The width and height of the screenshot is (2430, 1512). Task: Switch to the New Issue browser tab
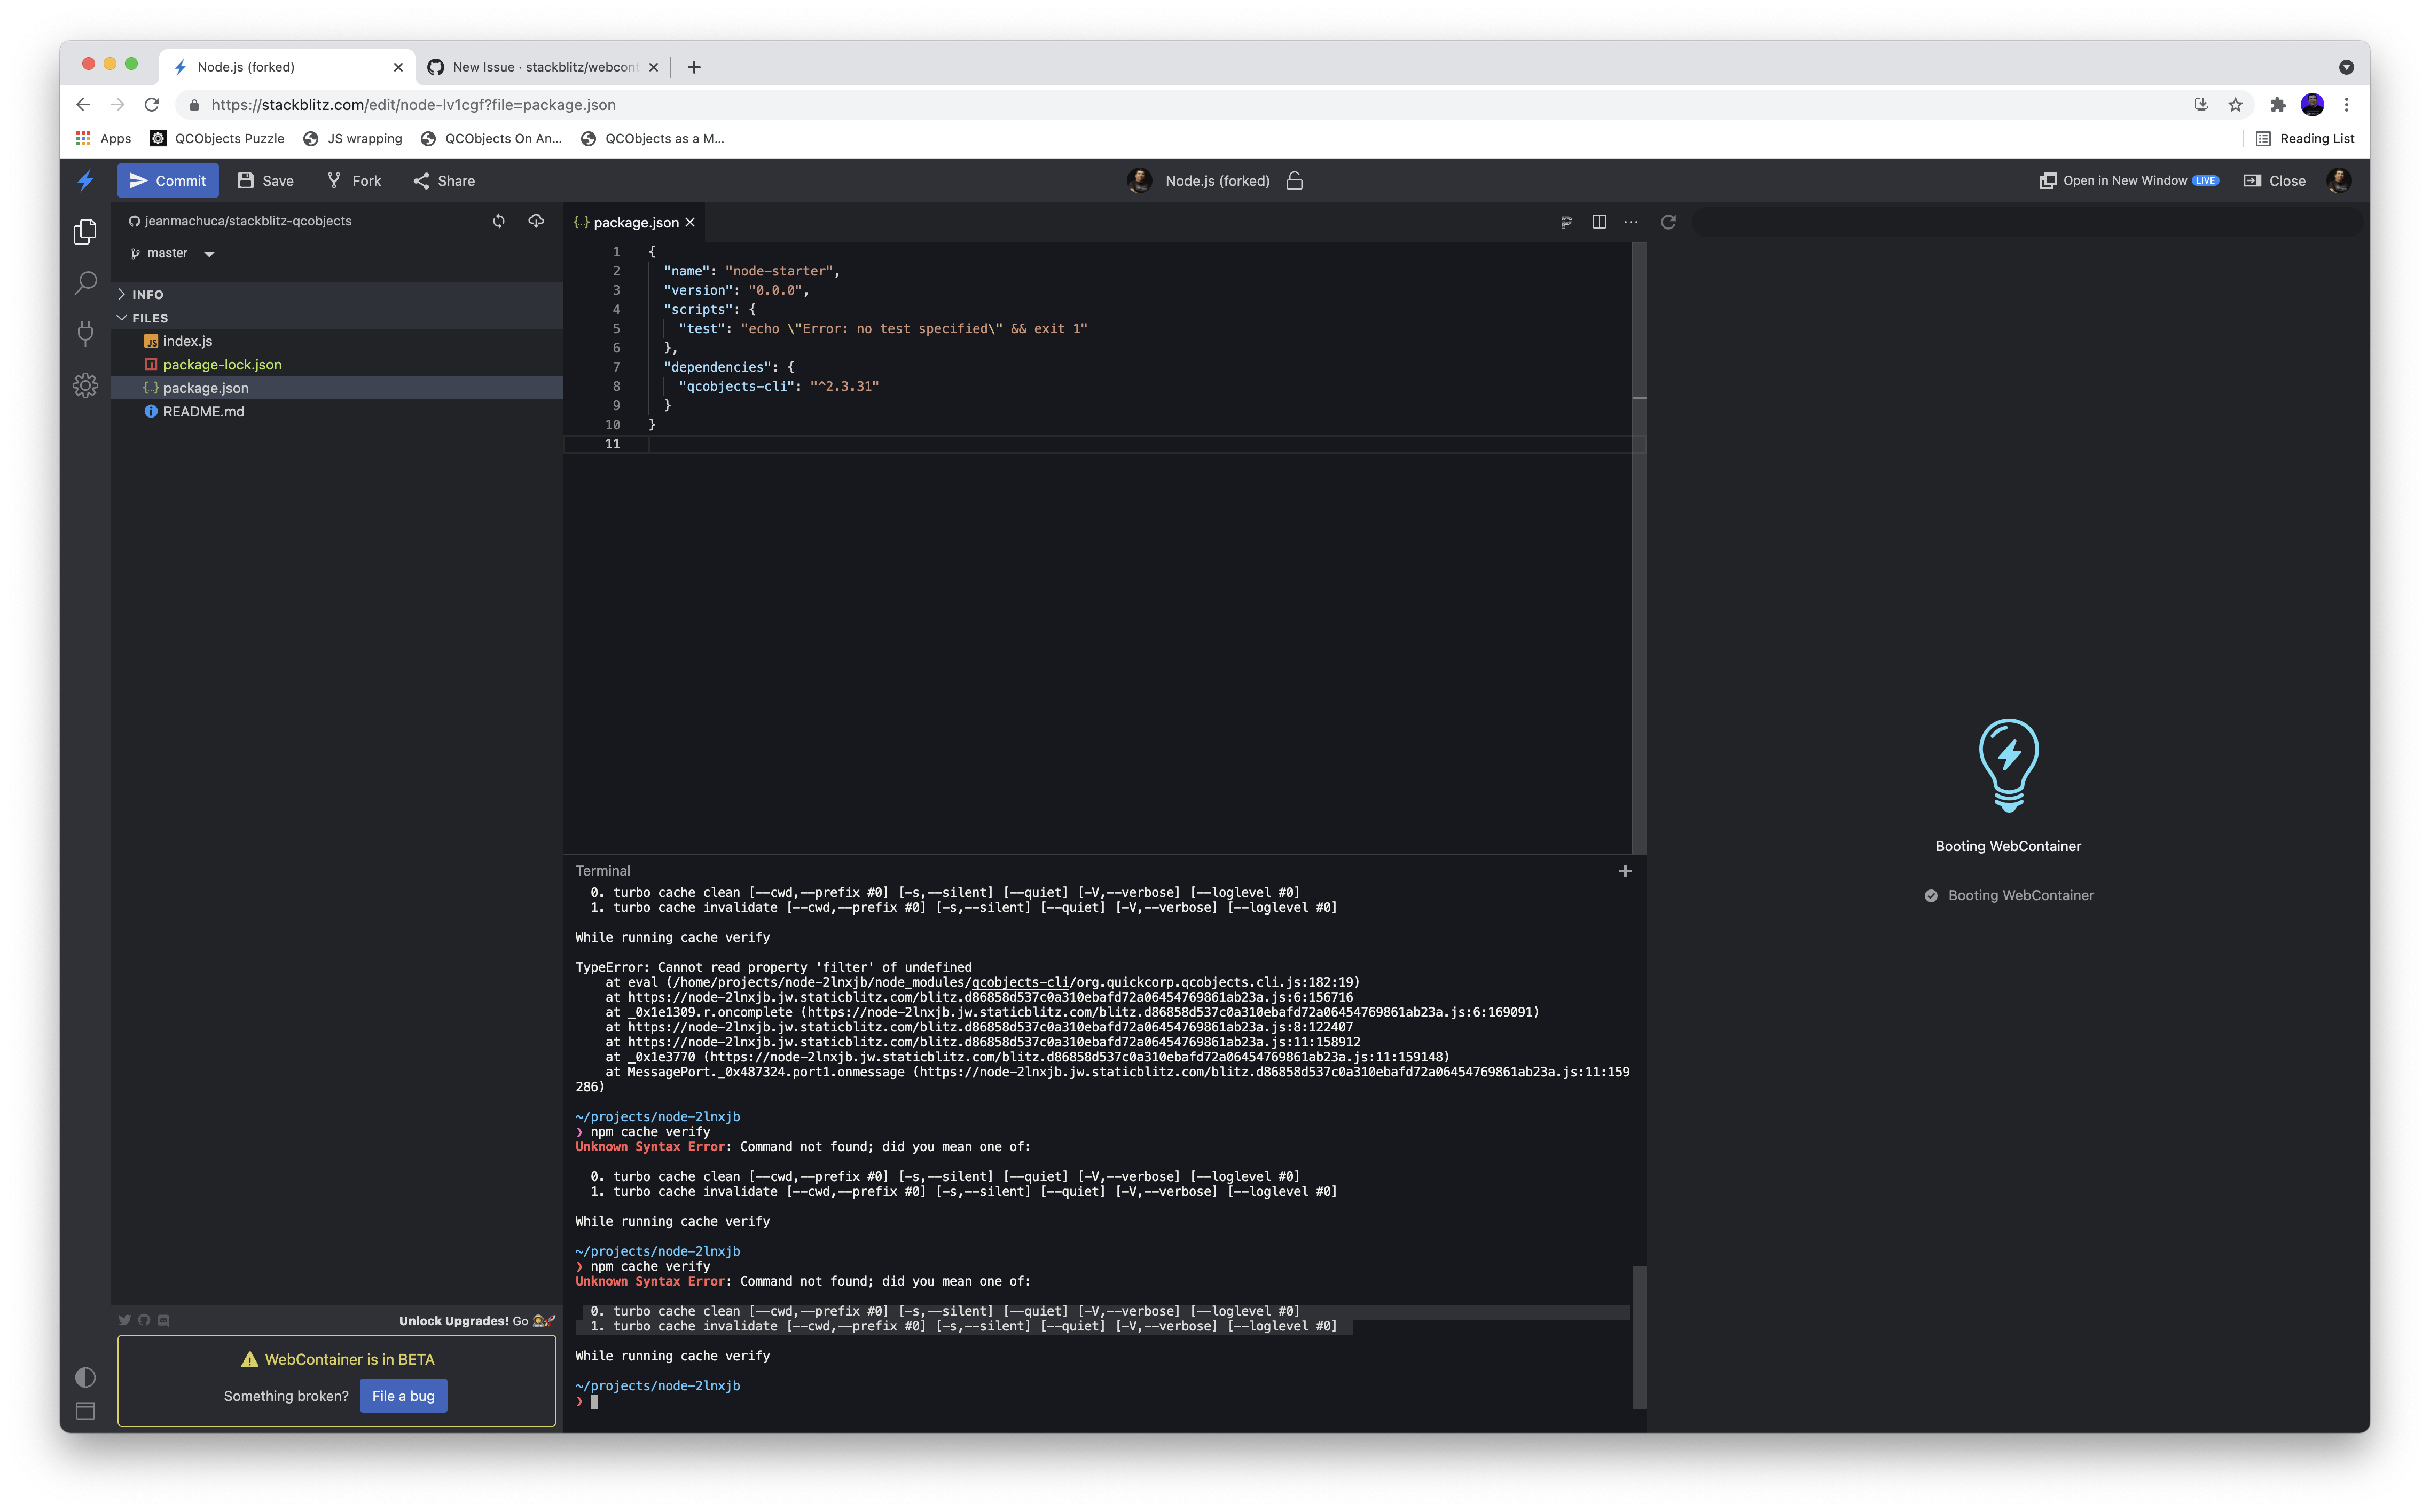(x=545, y=67)
